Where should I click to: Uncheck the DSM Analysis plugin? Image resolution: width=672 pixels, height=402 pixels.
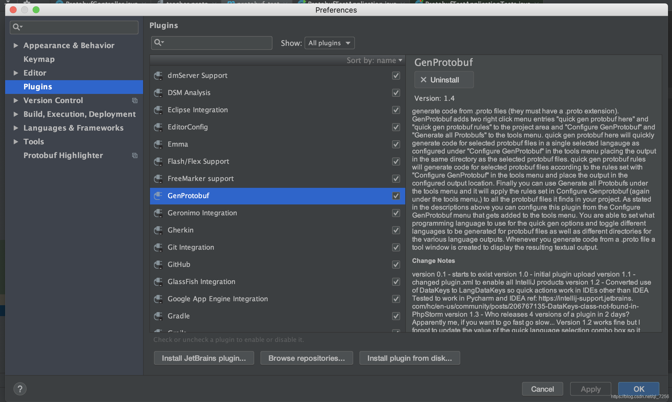396,93
